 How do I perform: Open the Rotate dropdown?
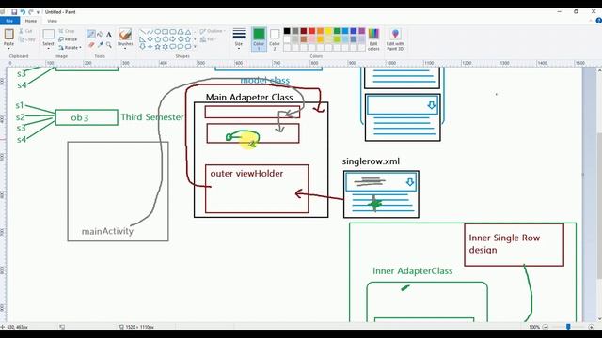click(70, 48)
